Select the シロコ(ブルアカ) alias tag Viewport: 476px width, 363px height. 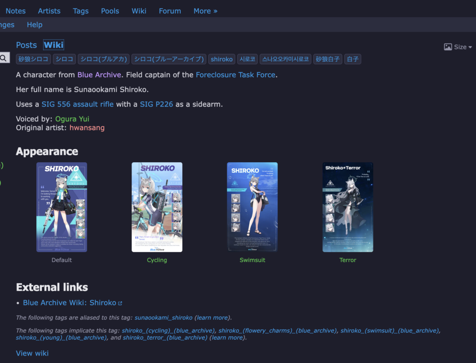click(x=104, y=59)
